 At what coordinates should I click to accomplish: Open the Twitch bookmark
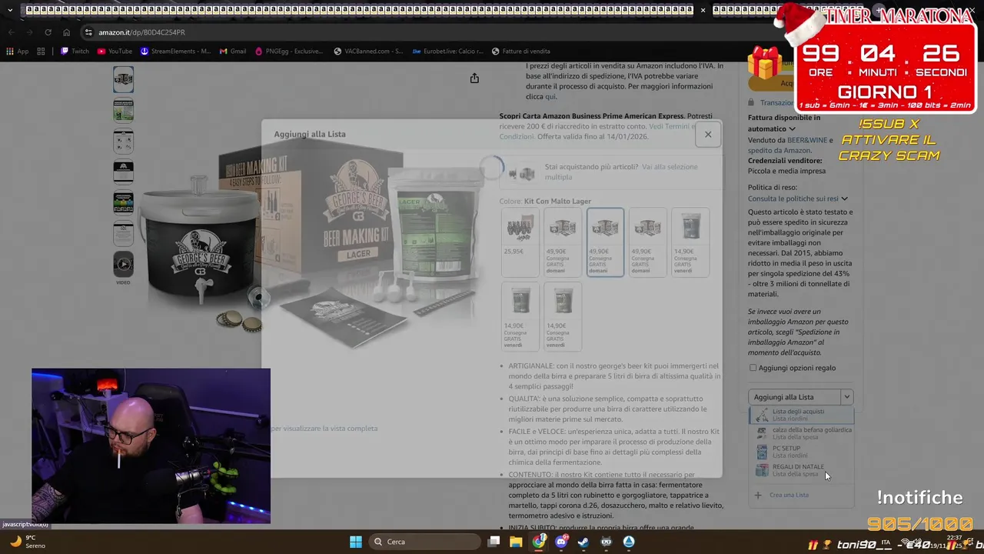tap(75, 52)
